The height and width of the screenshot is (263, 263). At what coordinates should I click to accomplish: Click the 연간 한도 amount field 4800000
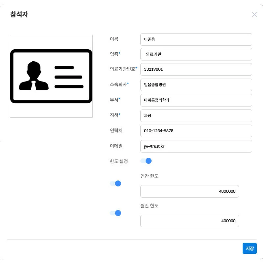tap(190, 191)
